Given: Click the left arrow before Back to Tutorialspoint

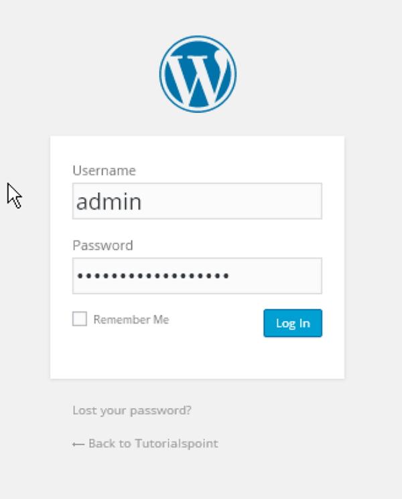Looking at the screenshot, I should coord(78,444).
